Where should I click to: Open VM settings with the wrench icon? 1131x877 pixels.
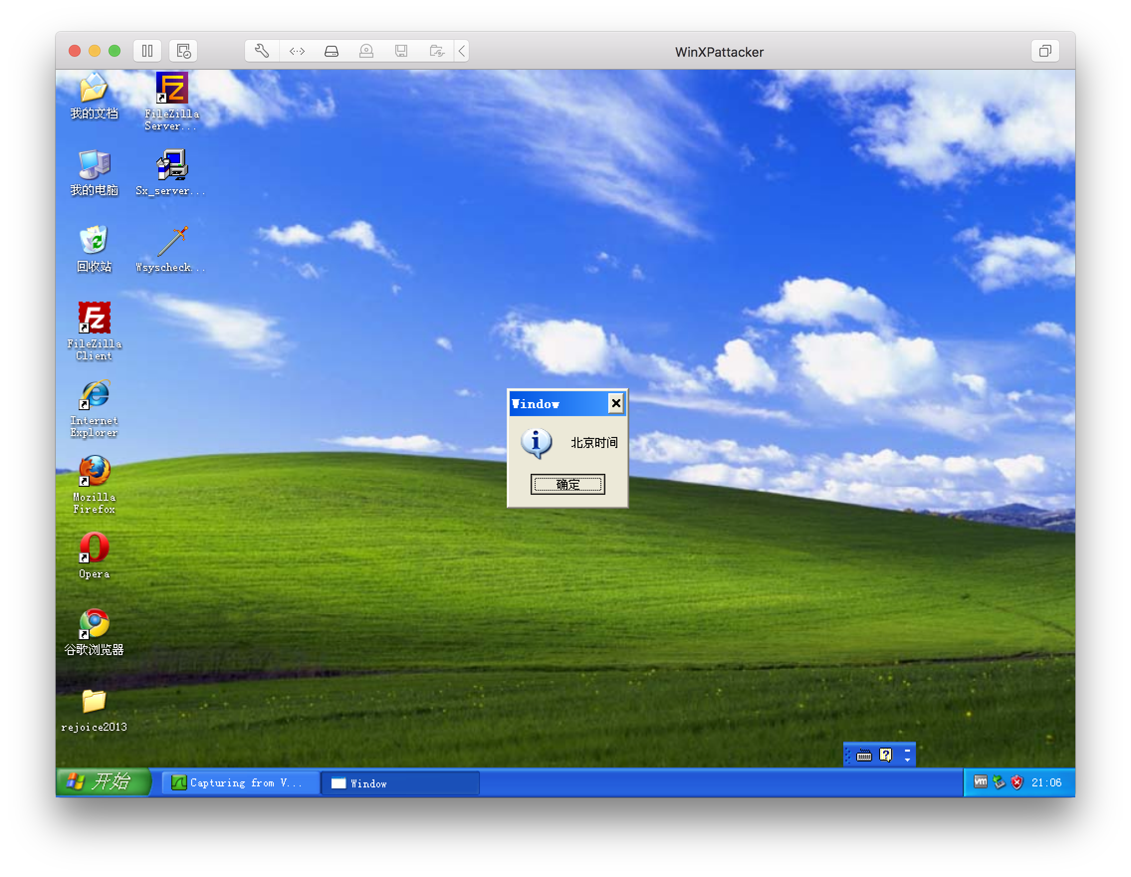pyautogui.click(x=261, y=51)
